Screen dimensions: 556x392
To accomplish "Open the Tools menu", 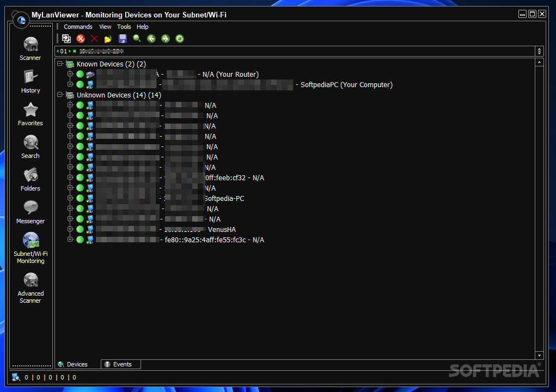I will pos(124,27).
